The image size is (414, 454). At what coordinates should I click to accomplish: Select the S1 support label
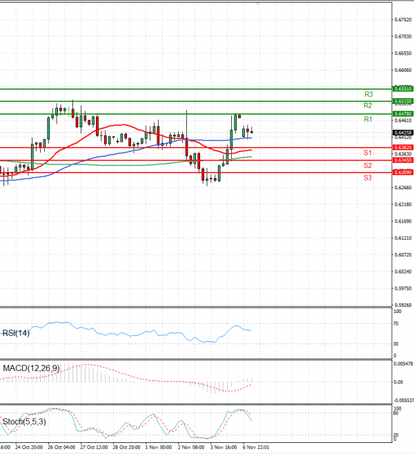click(x=368, y=153)
